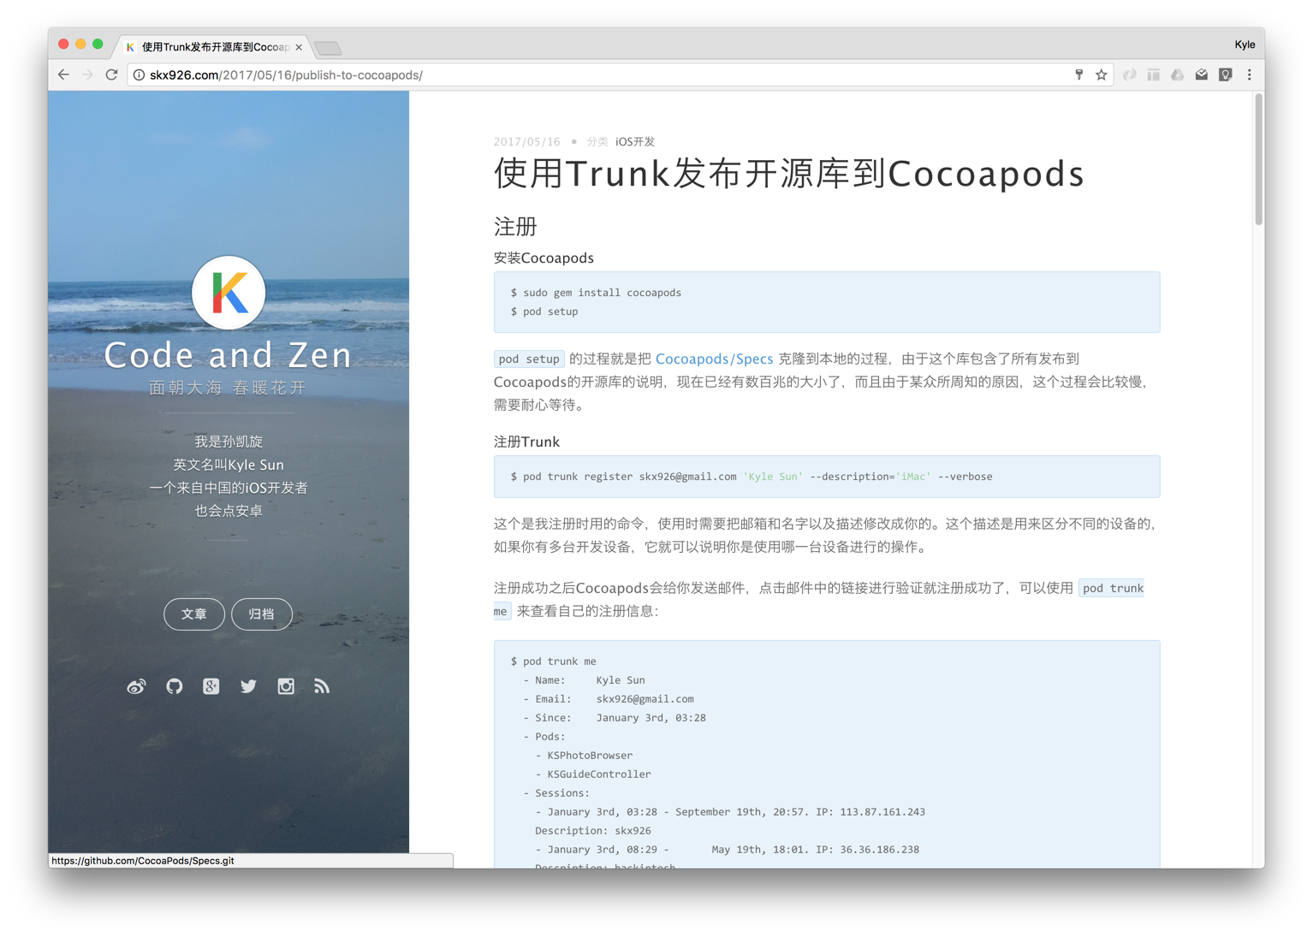
Task: Click the Kyle profile button
Action: (1245, 44)
